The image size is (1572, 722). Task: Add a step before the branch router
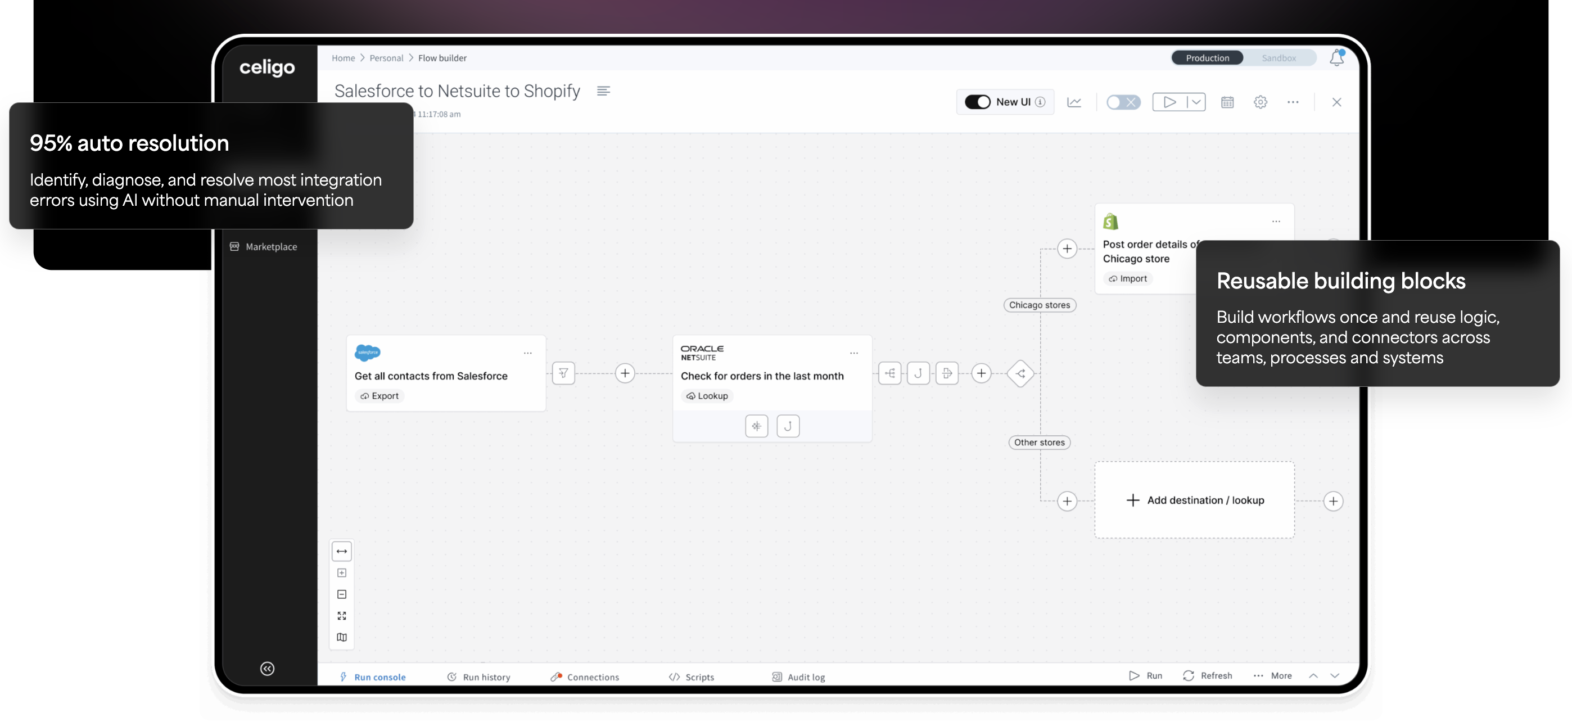pyautogui.click(x=981, y=373)
